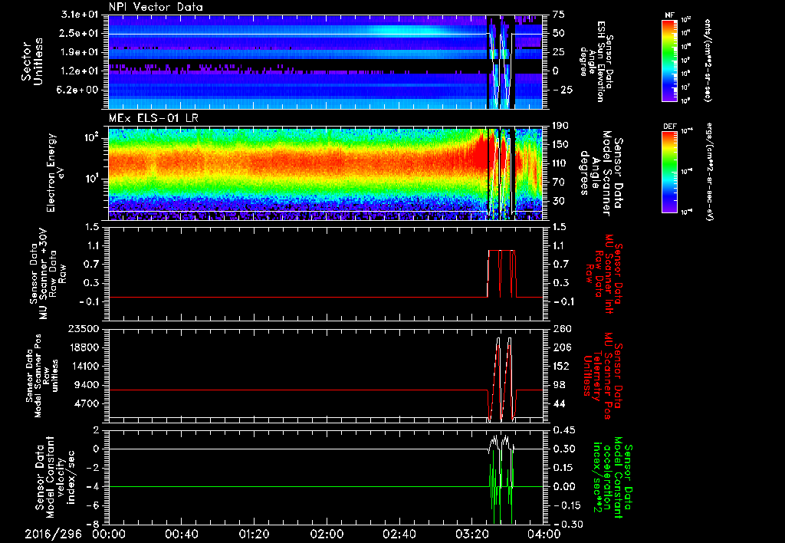
Task: Select the 14100 scanner position tick
Action: pyautogui.click(x=85, y=366)
